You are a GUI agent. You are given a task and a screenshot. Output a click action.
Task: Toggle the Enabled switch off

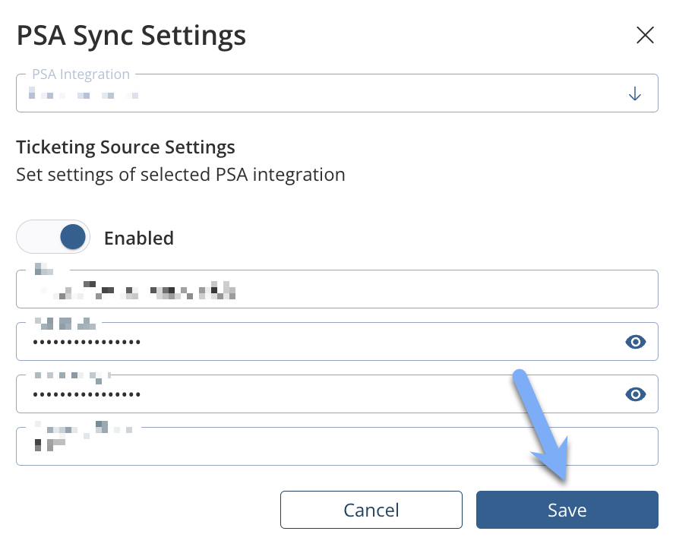click(x=53, y=237)
